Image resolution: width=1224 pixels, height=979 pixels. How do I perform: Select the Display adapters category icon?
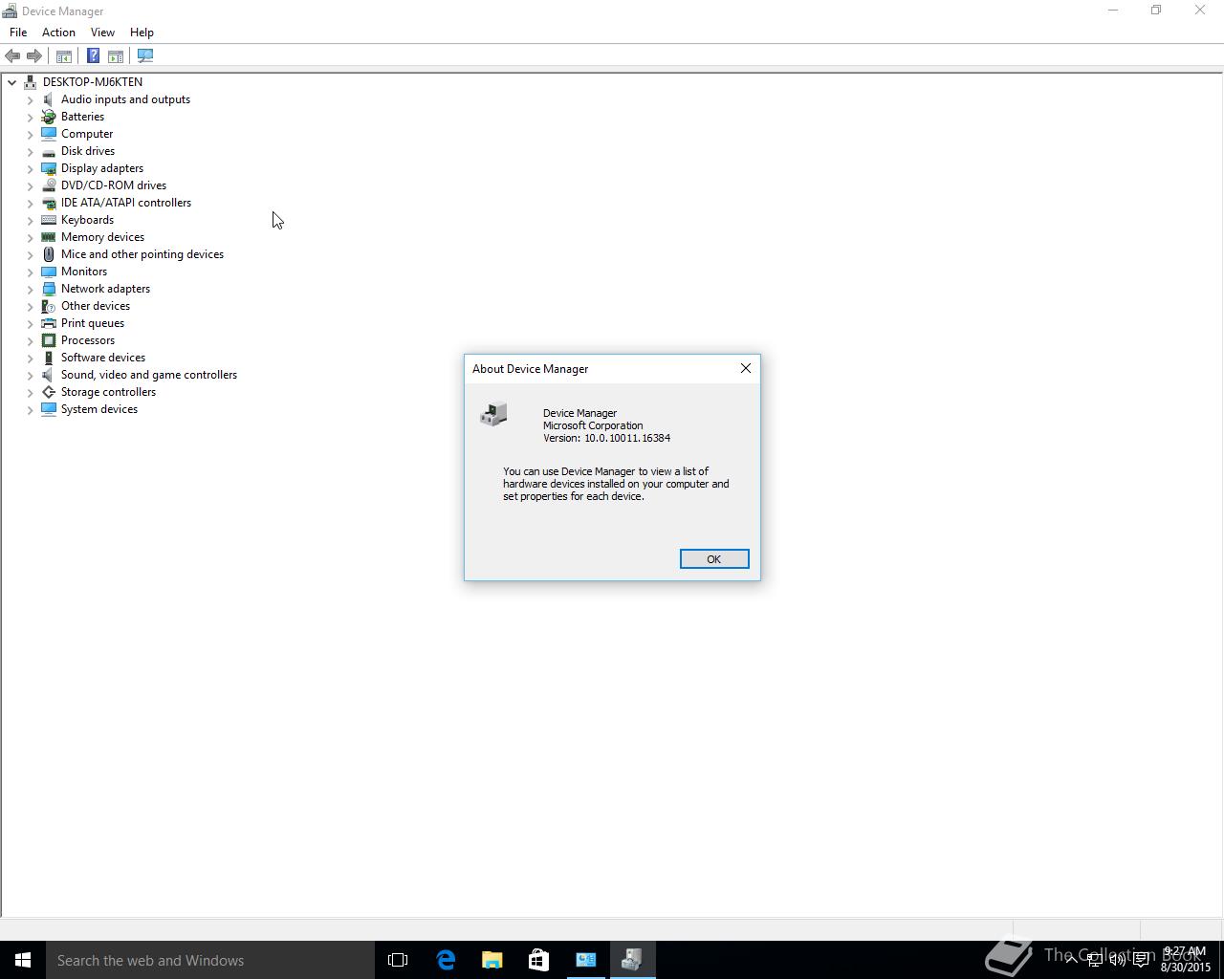pos(49,168)
